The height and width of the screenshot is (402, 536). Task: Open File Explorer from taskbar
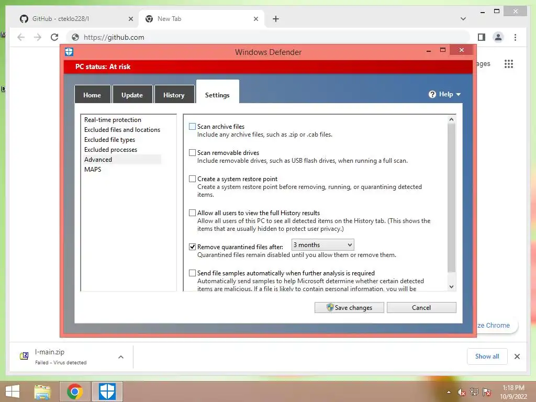click(x=42, y=392)
